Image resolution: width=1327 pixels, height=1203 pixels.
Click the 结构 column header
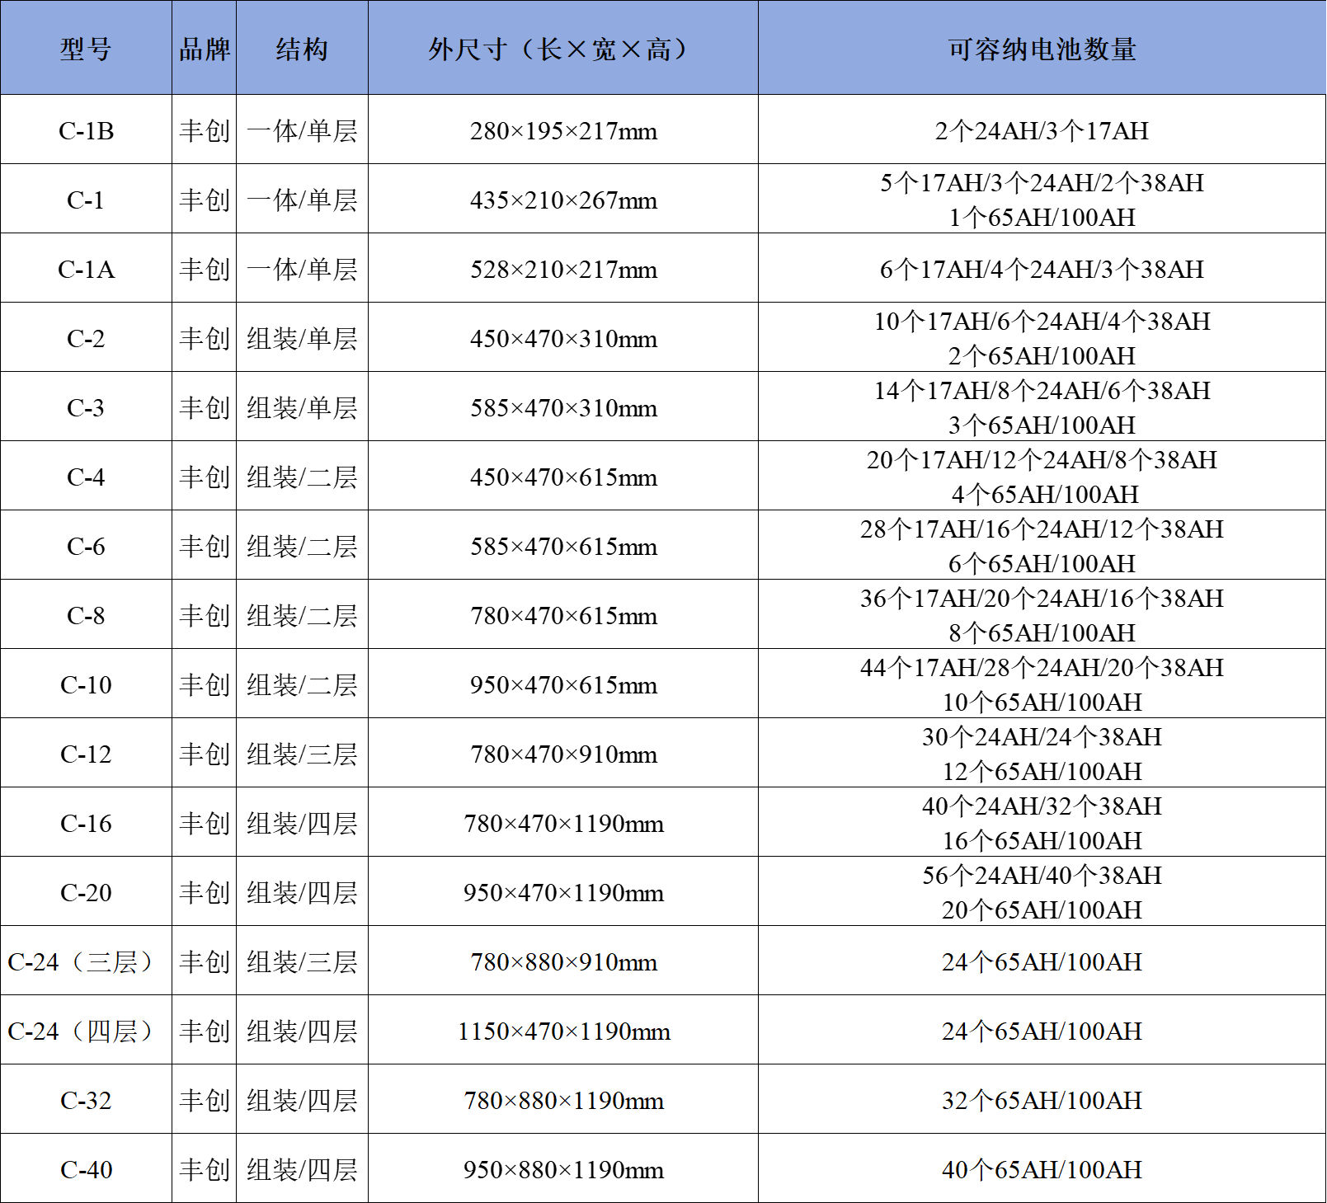(x=302, y=49)
